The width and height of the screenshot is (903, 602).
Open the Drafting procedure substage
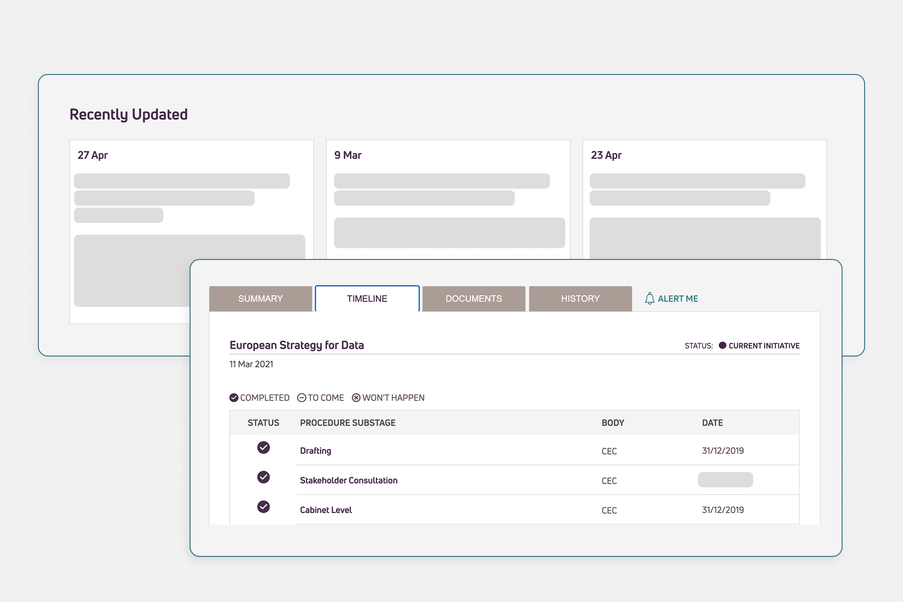pyautogui.click(x=316, y=451)
